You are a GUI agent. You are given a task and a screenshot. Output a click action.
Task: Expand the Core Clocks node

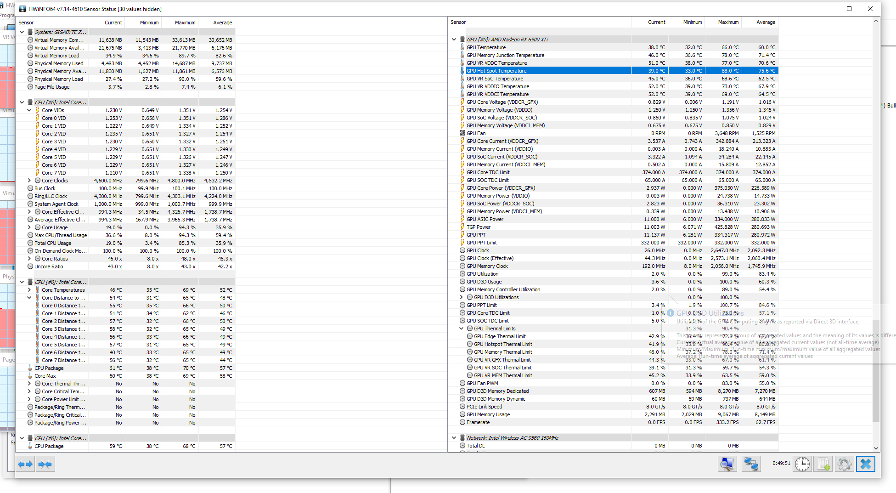click(29, 181)
